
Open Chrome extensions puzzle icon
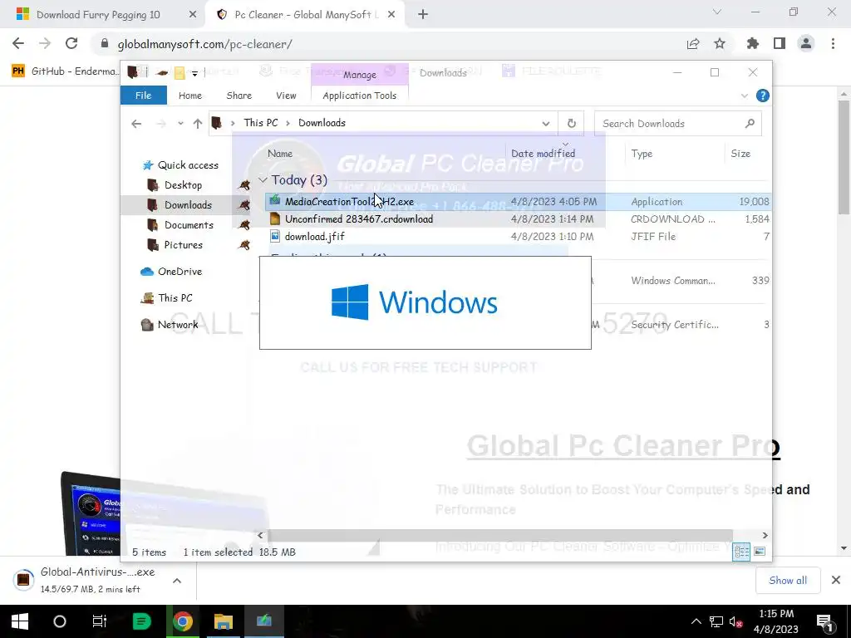click(753, 44)
